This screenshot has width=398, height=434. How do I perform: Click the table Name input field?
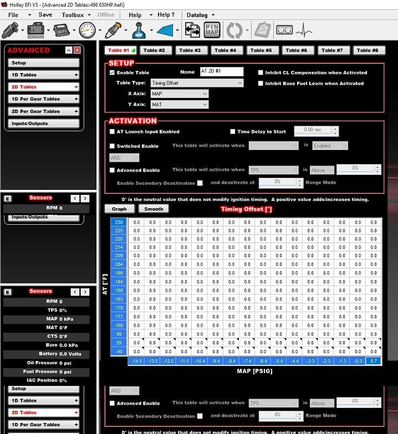point(222,72)
